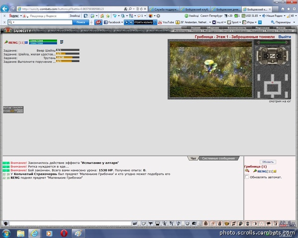Click the green HP bar of RENG

[x=43, y=41]
